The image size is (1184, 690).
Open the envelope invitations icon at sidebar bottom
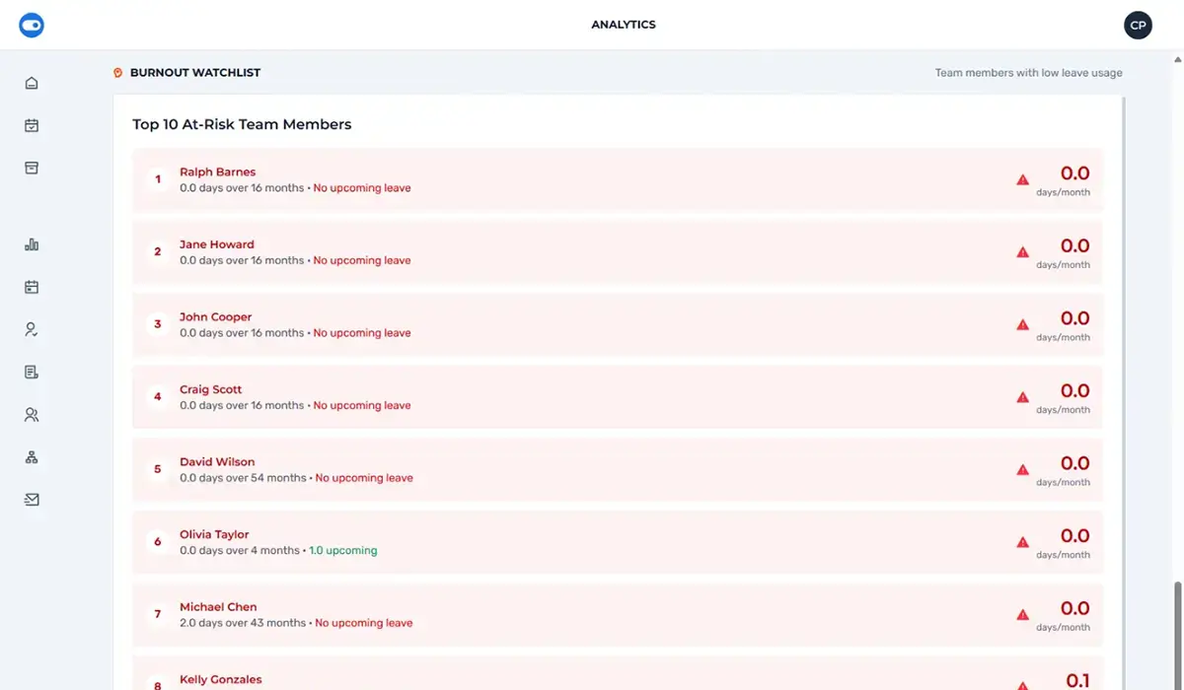point(31,499)
